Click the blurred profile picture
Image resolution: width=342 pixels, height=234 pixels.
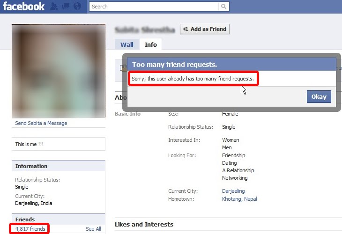[59, 71]
